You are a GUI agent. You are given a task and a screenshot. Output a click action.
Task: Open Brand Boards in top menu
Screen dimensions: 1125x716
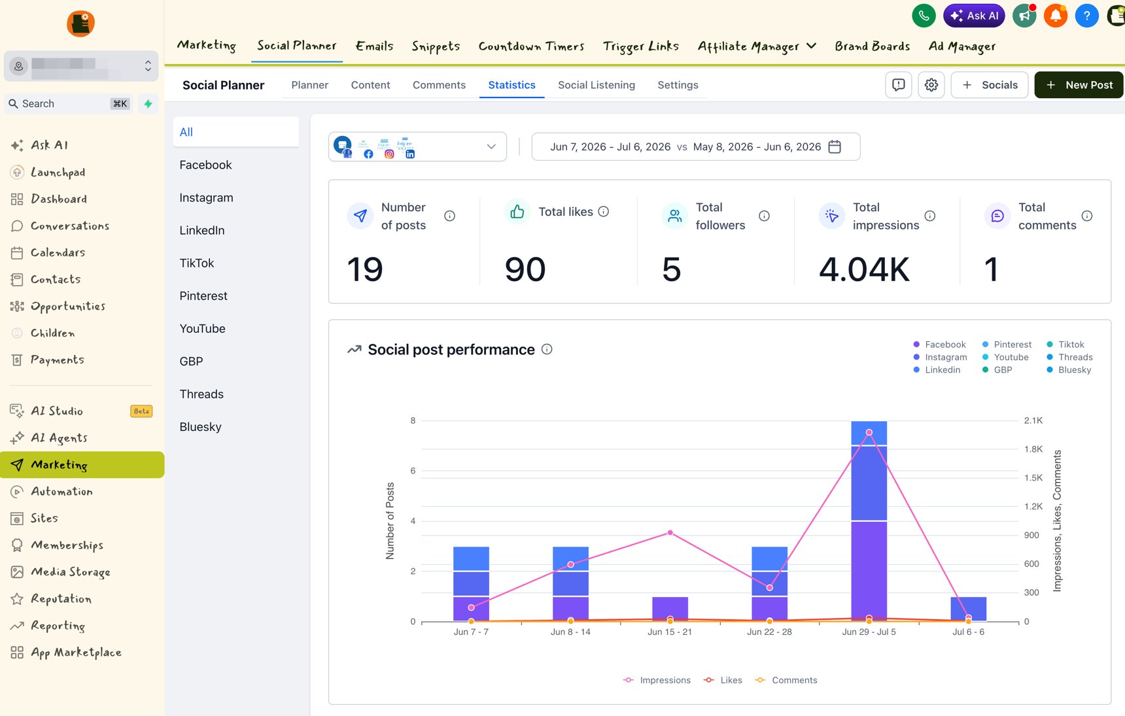(872, 46)
